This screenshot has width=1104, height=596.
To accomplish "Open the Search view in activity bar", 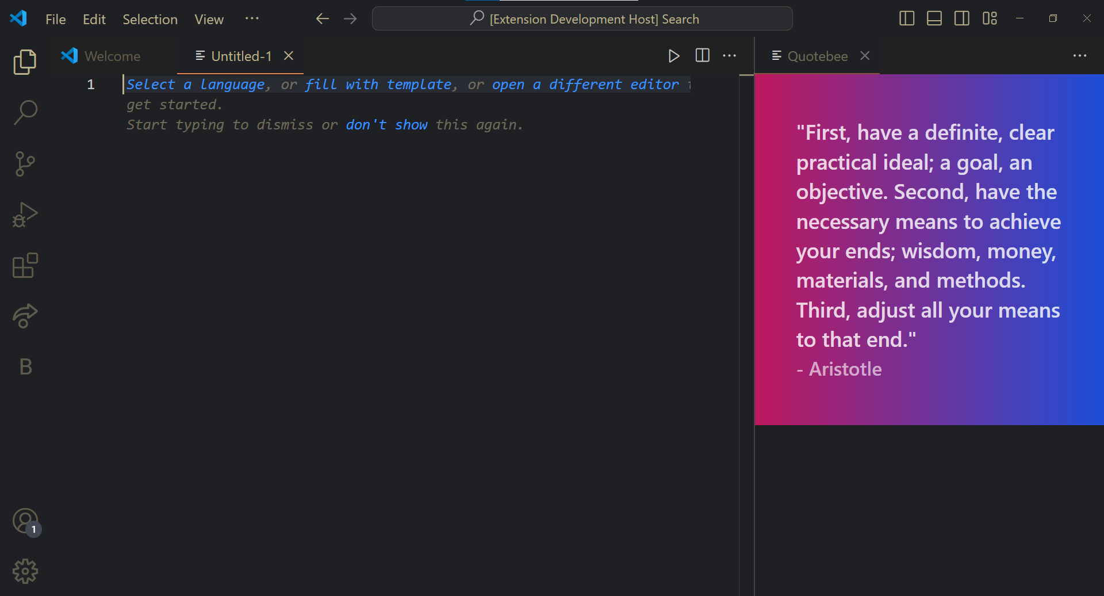I will (x=25, y=112).
